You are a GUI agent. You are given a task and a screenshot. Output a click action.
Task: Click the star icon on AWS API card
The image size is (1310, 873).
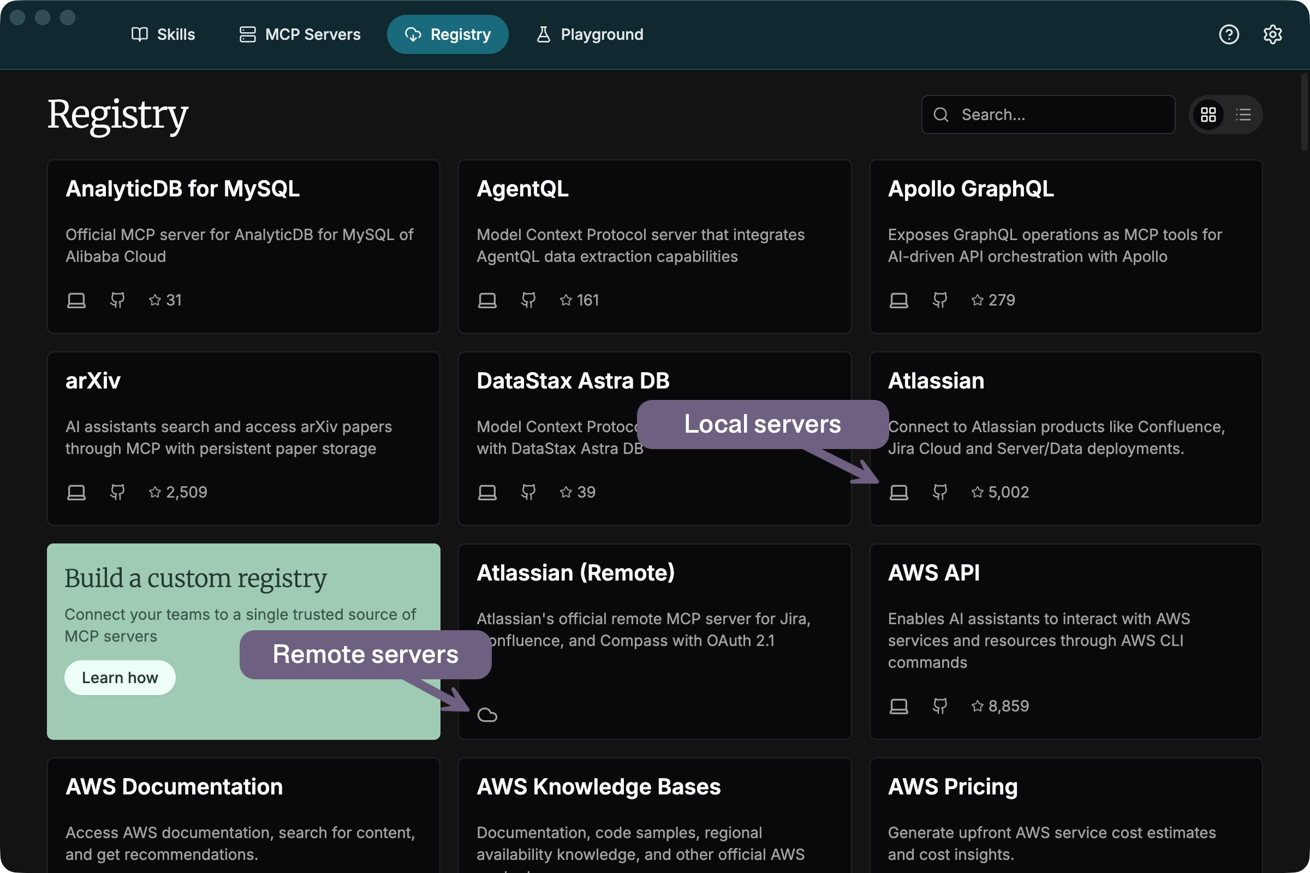point(978,707)
